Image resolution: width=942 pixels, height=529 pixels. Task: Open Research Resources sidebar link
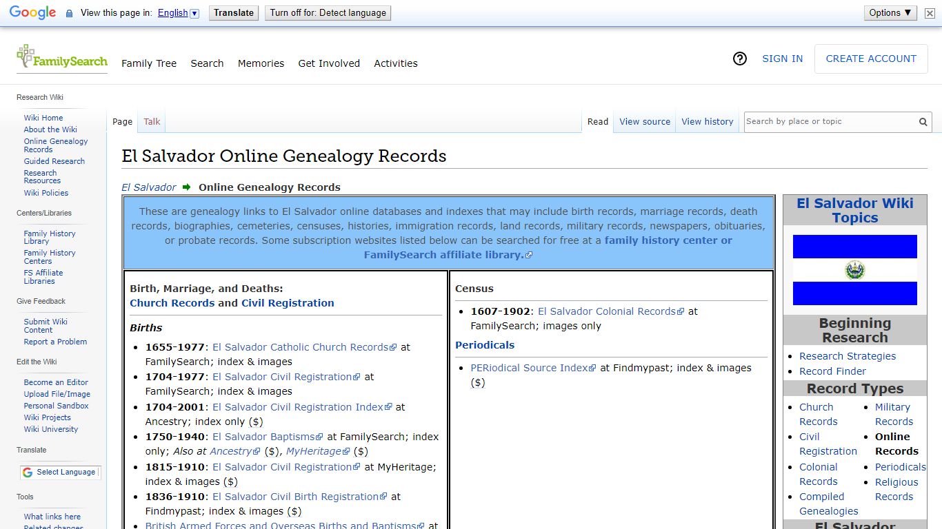click(42, 177)
